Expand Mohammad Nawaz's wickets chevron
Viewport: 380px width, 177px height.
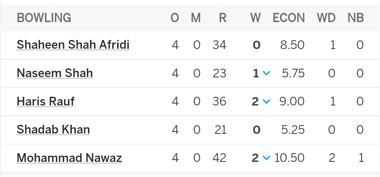click(x=266, y=158)
